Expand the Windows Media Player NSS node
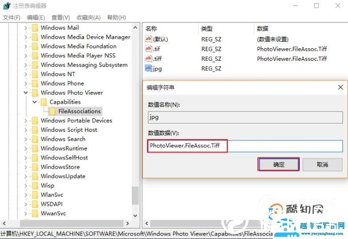Screen dimensions: 348x239 26,56
